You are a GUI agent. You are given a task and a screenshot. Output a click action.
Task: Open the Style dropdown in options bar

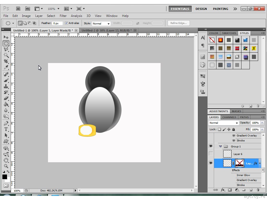pyautogui.click(x=101, y=23)
